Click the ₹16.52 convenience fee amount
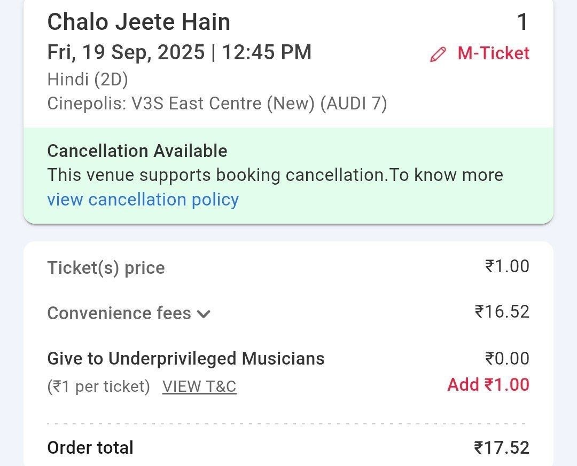Image resolution: width=577 pixels, height=466 pixels. coord(502,311)
